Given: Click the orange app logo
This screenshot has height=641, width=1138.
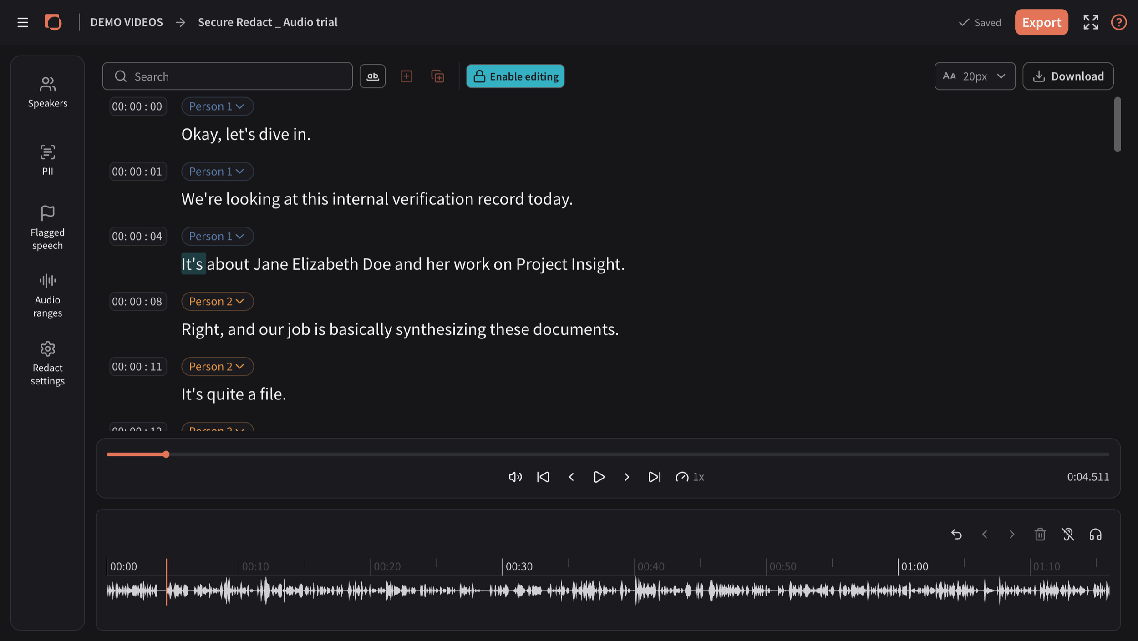Looking at the screenshot, I should coord(53,22).
